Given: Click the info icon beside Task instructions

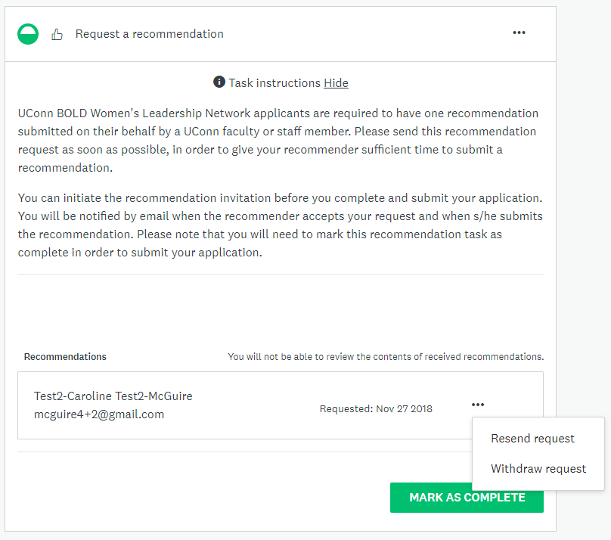Looking at the screenshot, I should [x=219, y=82].
